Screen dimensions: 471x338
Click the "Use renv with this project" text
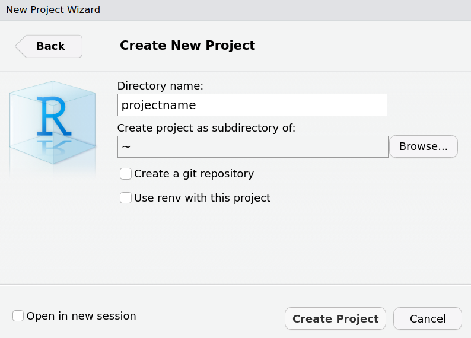[x=202, y=198]
